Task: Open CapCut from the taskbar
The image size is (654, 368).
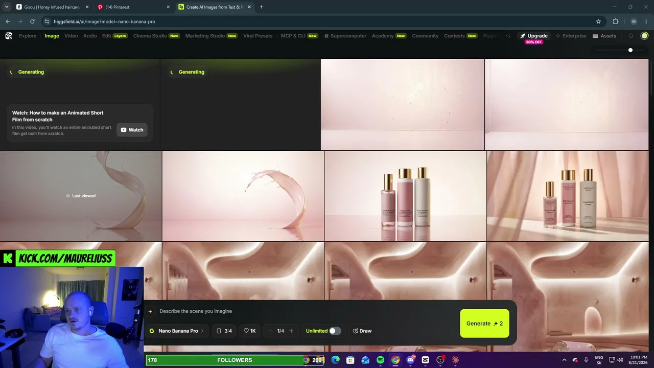Action: (x=425, y=360)
